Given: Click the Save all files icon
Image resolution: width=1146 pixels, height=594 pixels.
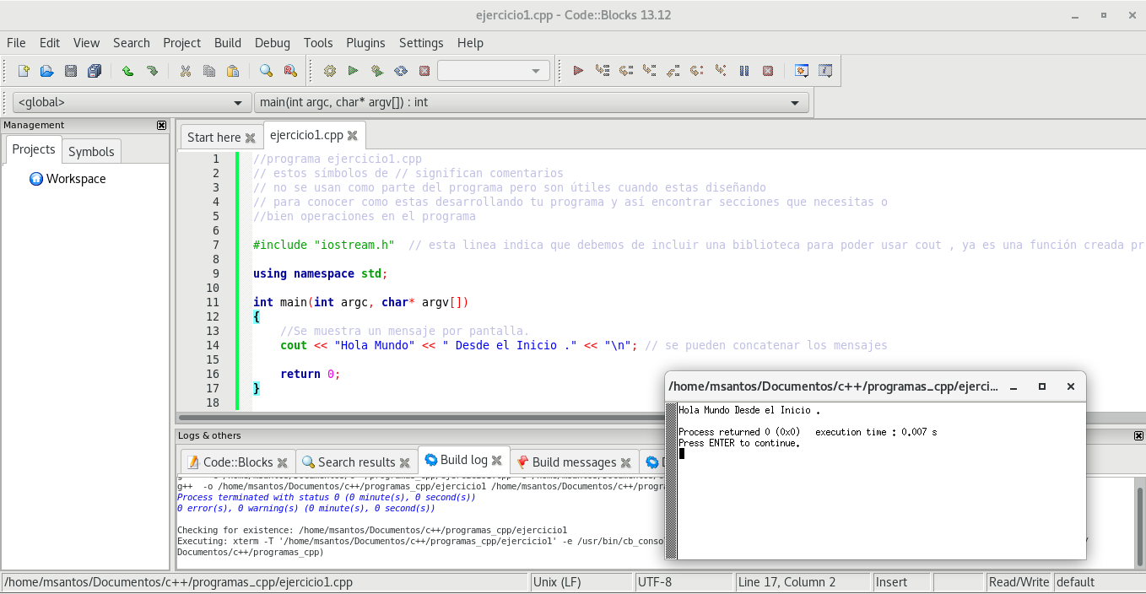Looking at the screenshot, I should pyautogui.click(x=95, y=71).
